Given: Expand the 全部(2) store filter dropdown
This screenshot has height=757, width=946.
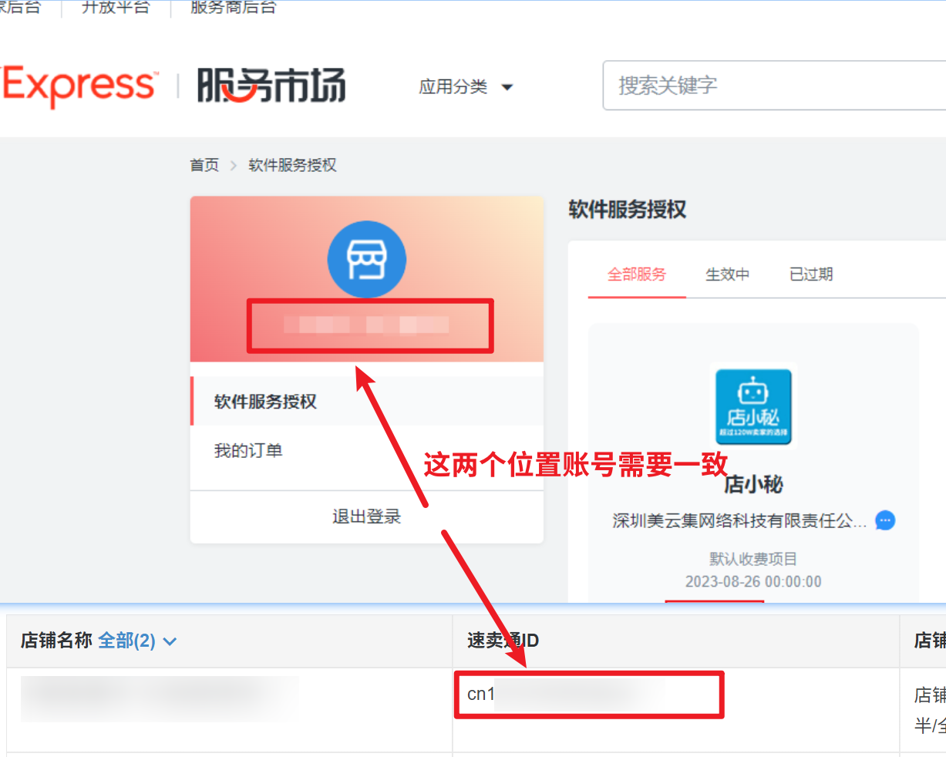Looking at the screenshot, I should [138, 641].
